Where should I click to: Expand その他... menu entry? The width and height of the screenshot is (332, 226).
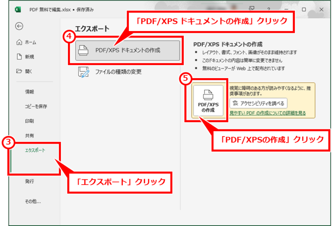point(33,201)
